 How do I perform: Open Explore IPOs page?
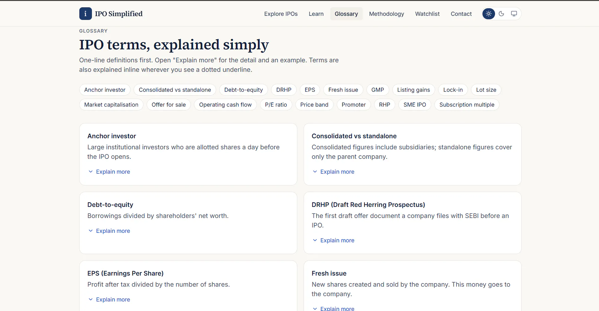tap(281, 14)
